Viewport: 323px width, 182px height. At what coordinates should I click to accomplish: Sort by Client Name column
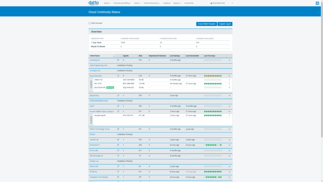click(x=102, y=56)
